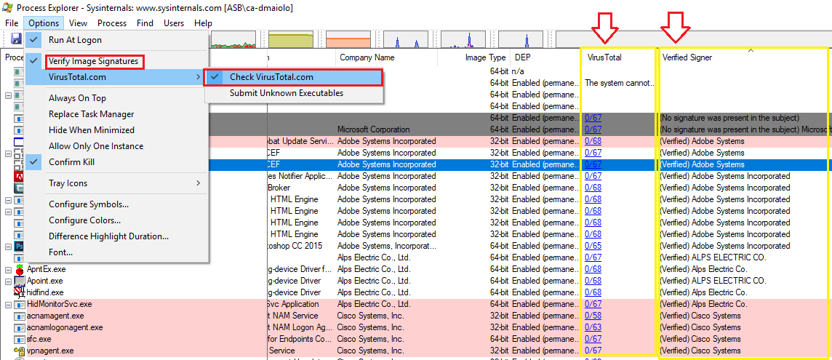The height and width of the screenshot is (360, 832).
Task: Sort by VirusTotal column header
Action: (x=620, y=57)
